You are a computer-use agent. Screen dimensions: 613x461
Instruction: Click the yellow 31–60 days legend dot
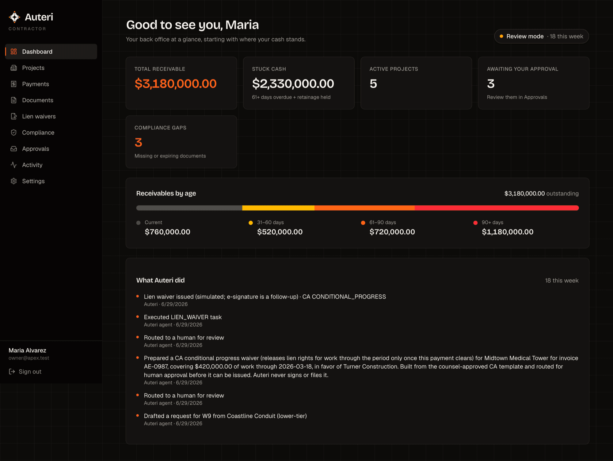coord(251,223)
